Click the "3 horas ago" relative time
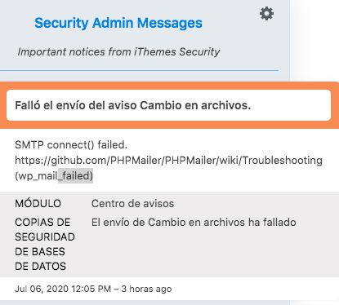339x305 pixels. tap(146, 289)
